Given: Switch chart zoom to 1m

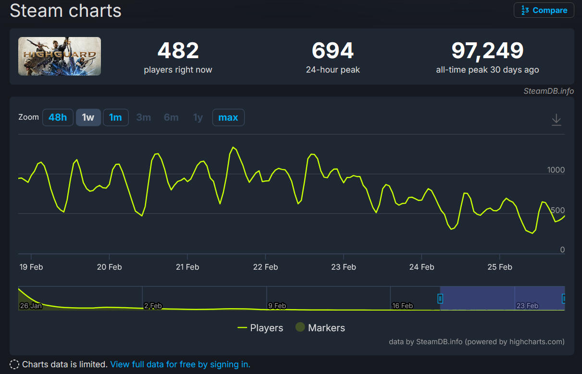Looking at the screenshot, I should pos(115,117).
